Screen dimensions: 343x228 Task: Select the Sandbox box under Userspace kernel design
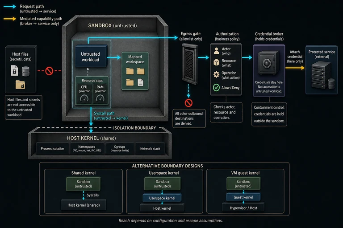162,184
